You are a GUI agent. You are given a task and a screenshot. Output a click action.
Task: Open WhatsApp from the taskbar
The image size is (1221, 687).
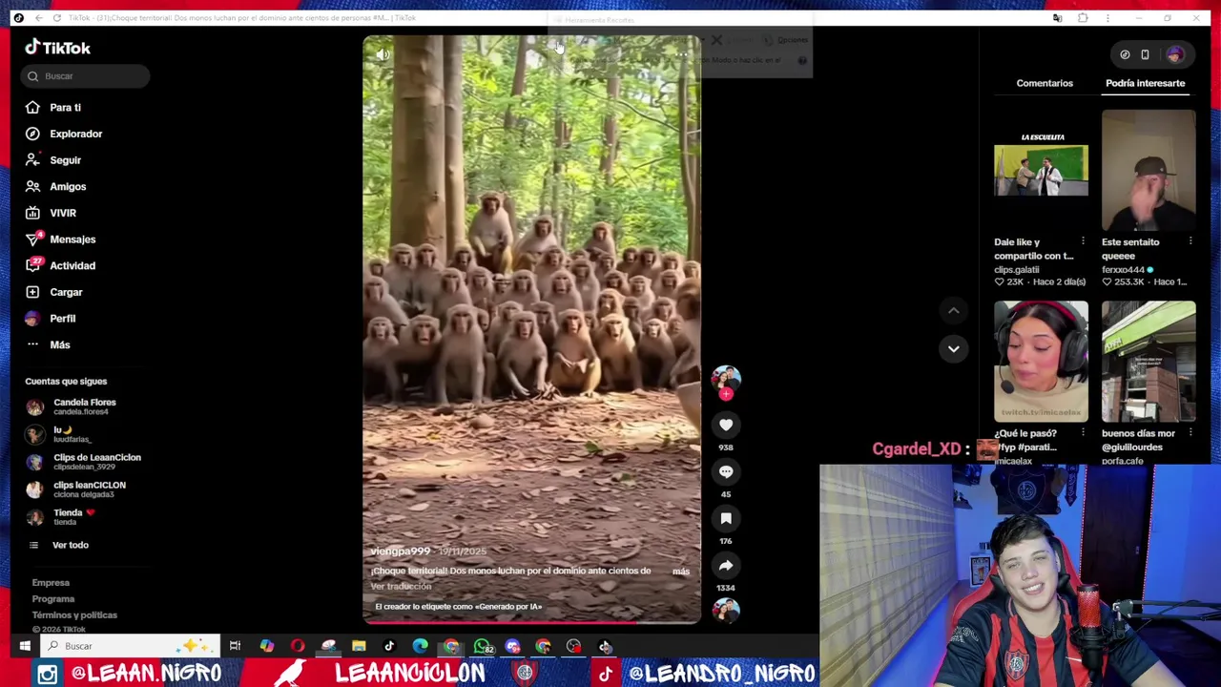(483, 647)
